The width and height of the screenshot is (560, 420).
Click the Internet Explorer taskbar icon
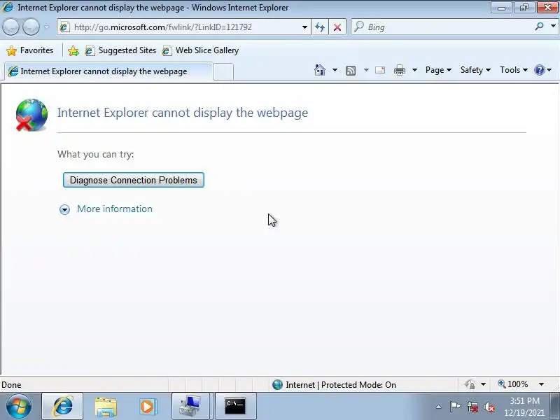[x=62, y=407]
